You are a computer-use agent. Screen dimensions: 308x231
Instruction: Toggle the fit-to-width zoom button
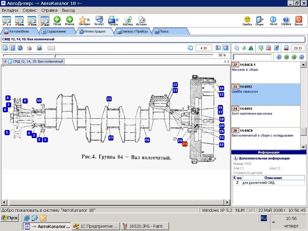(45, 21)
